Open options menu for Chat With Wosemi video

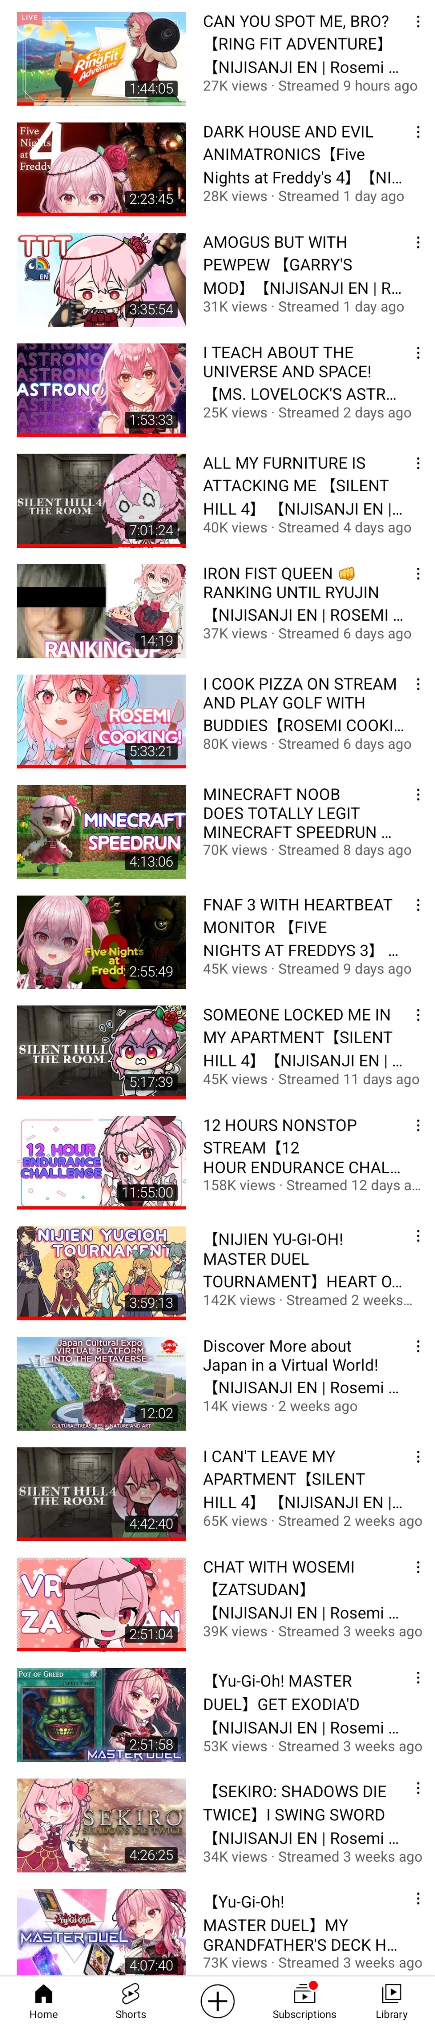tap(418, 1567)
